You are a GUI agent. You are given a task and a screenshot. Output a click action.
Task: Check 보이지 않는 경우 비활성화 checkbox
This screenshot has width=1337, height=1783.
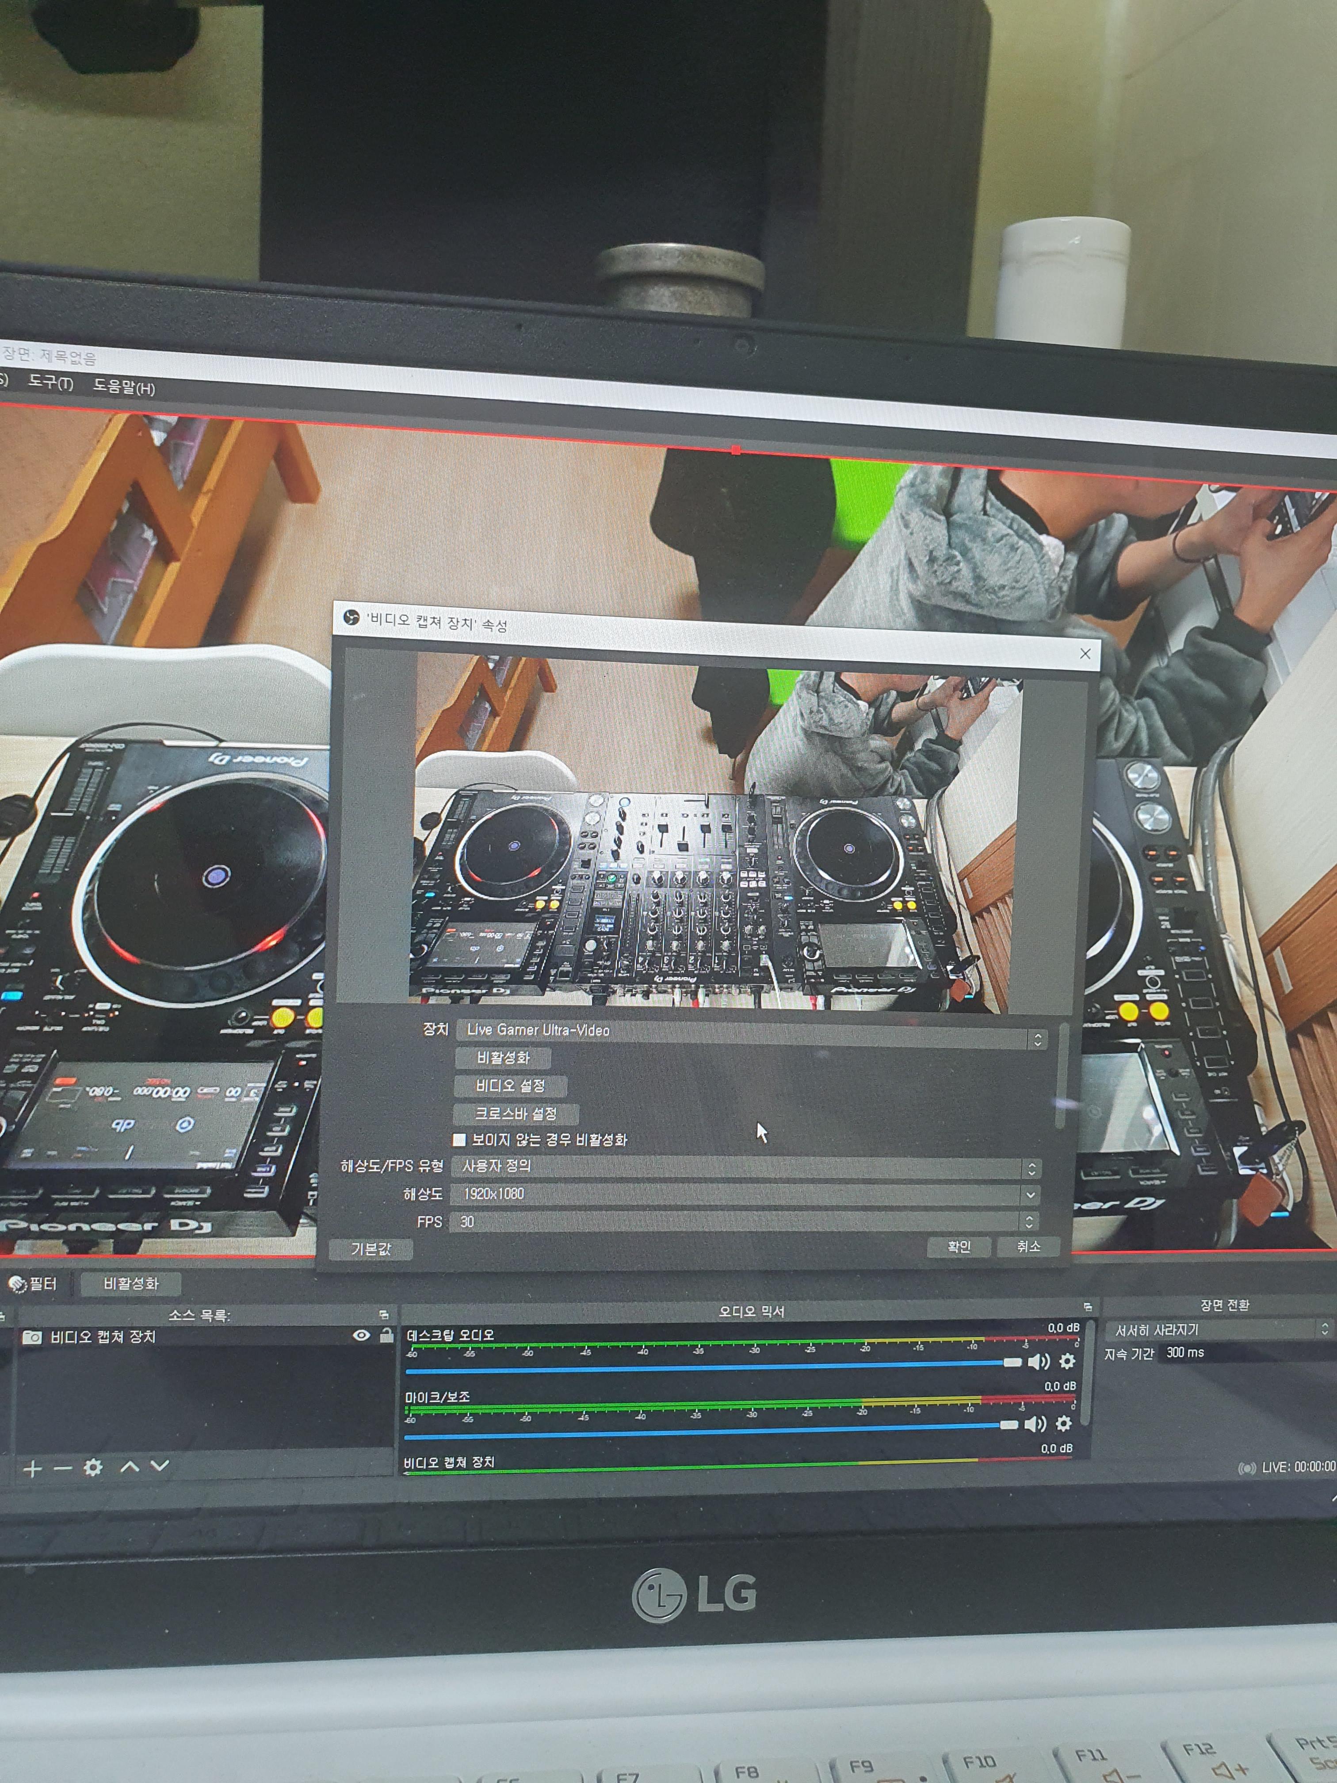(x=459, y=1140)
